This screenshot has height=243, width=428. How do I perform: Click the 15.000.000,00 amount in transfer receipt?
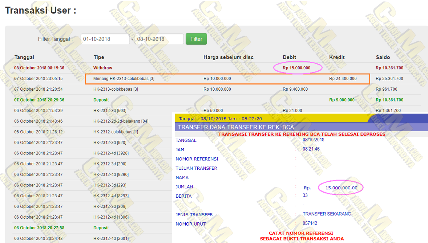[x=341, y=188]
